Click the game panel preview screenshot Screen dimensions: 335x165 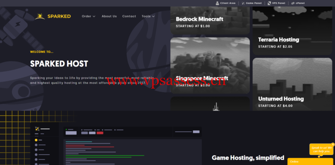116,144
